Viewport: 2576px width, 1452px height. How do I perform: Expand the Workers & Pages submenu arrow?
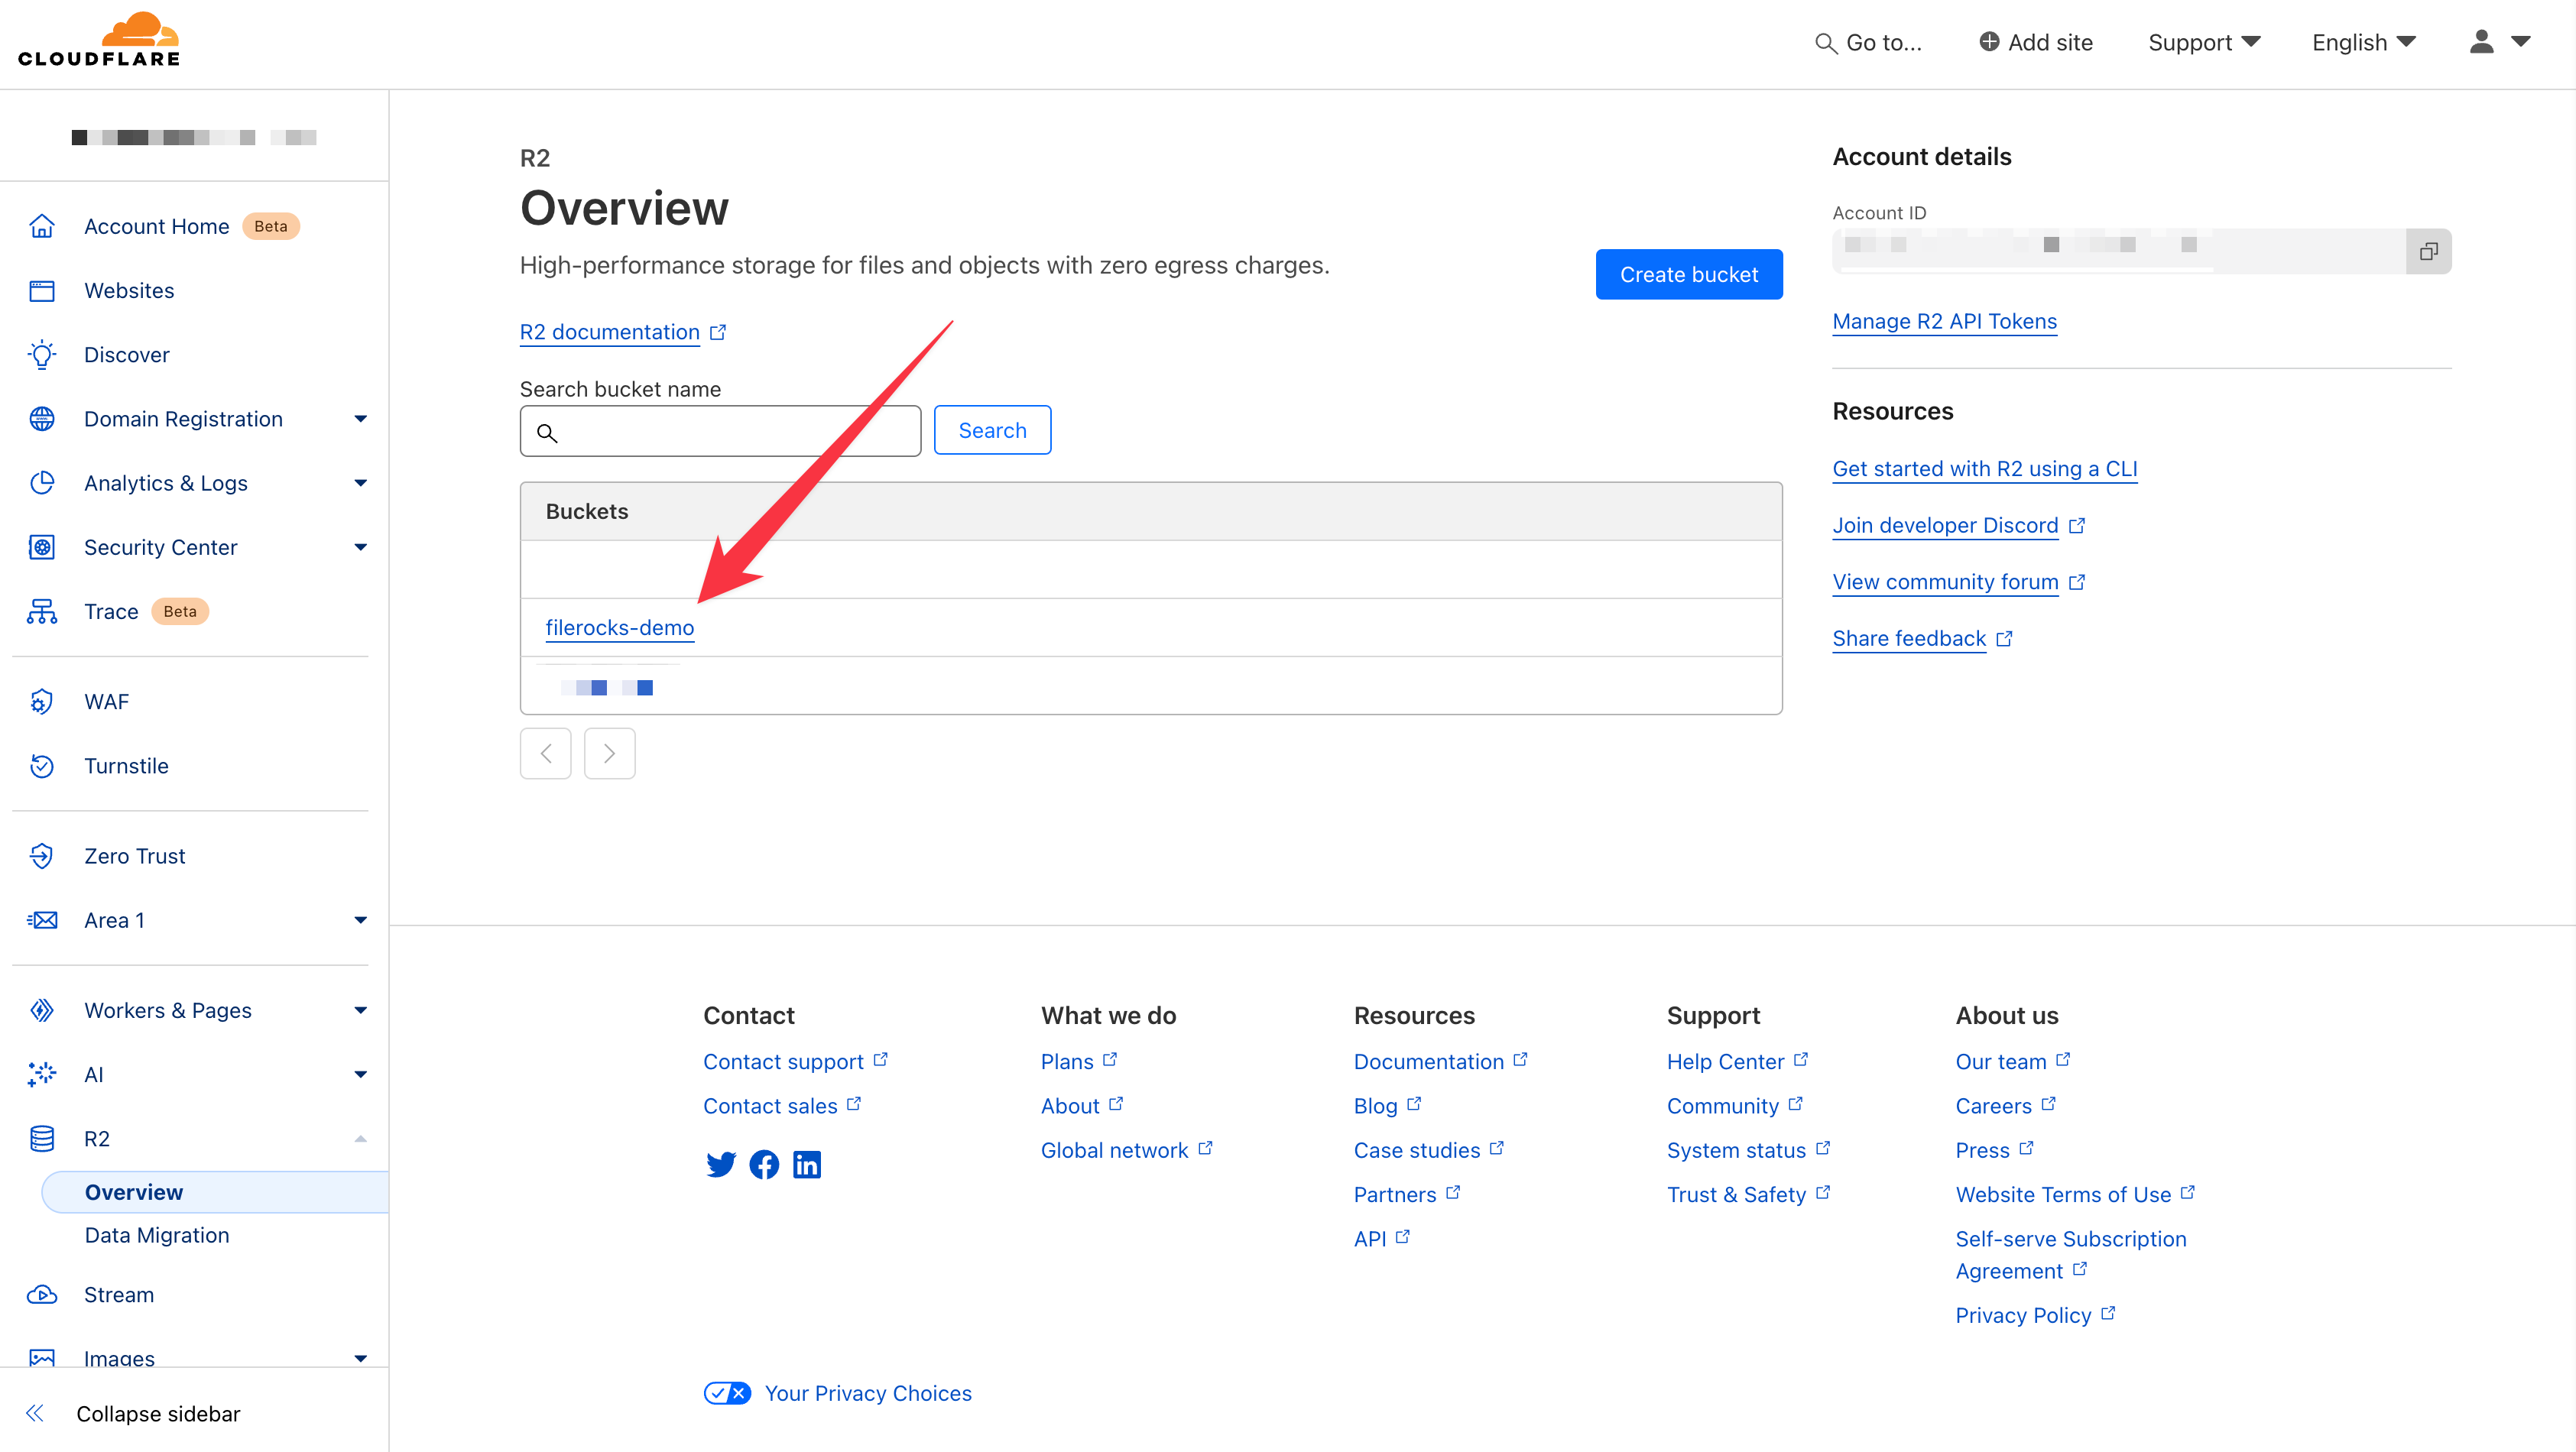pos(361,1010)
